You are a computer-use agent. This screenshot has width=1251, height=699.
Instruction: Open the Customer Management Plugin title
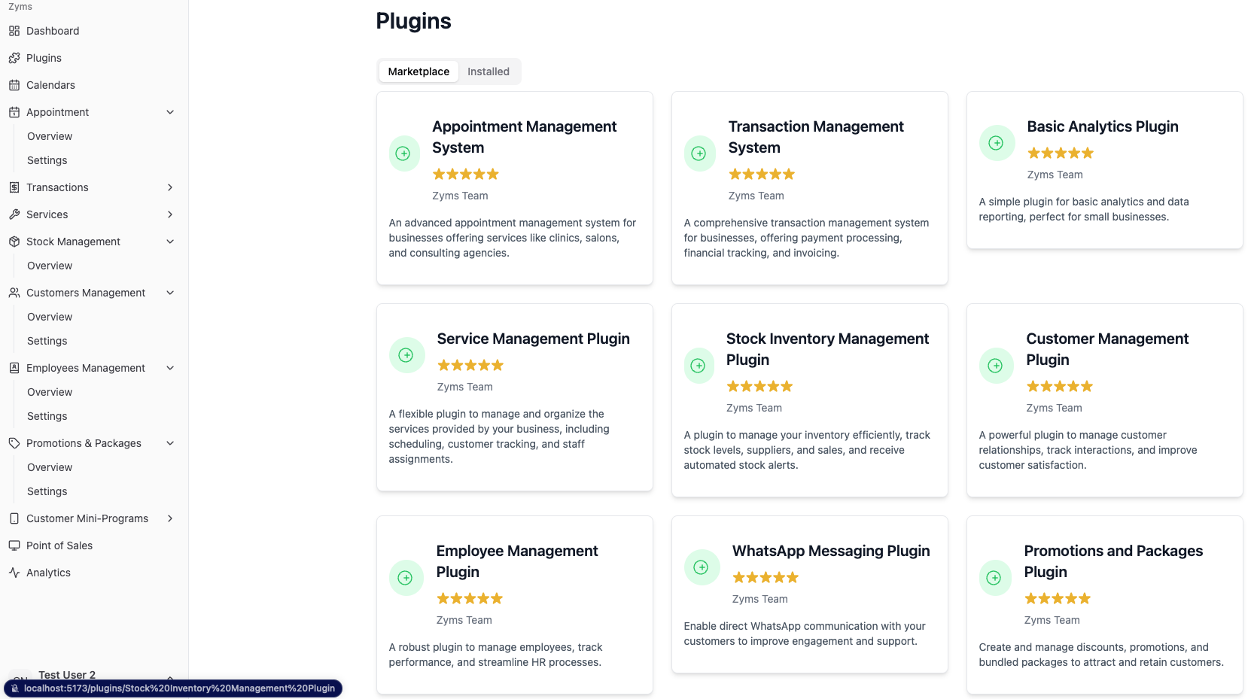(x=1107, y=349)
